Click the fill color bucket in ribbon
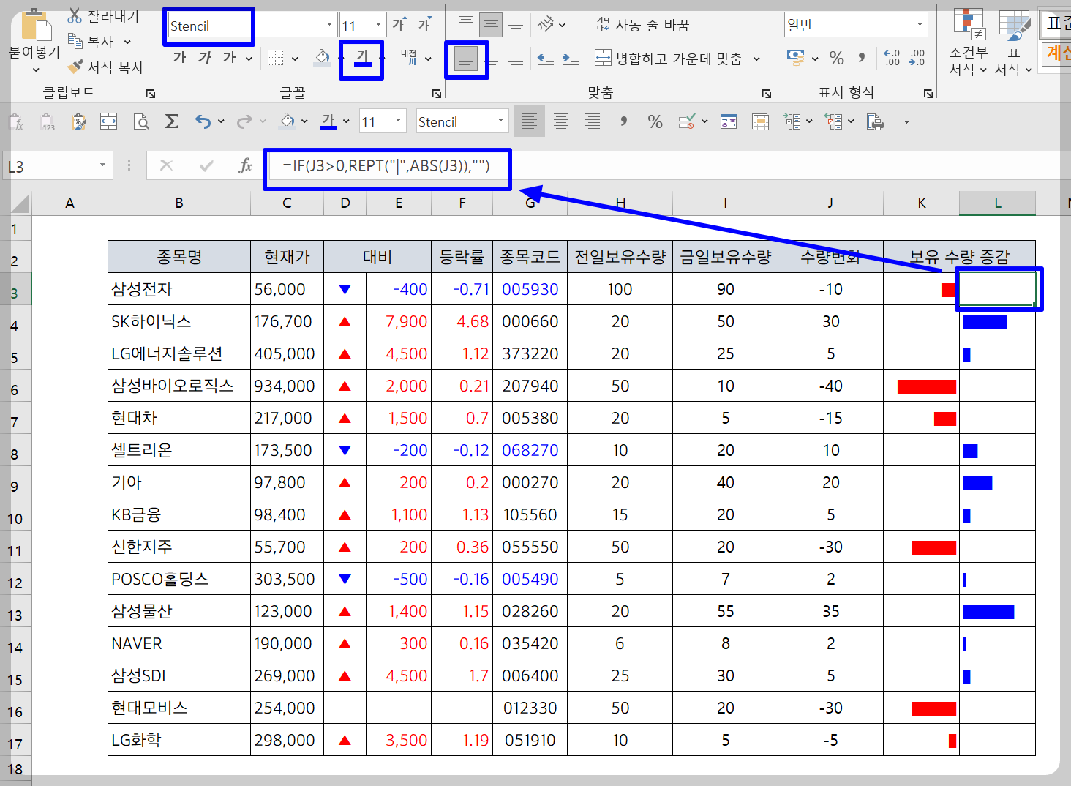This screenshot has height=786, width=1071. coord(322,58)
